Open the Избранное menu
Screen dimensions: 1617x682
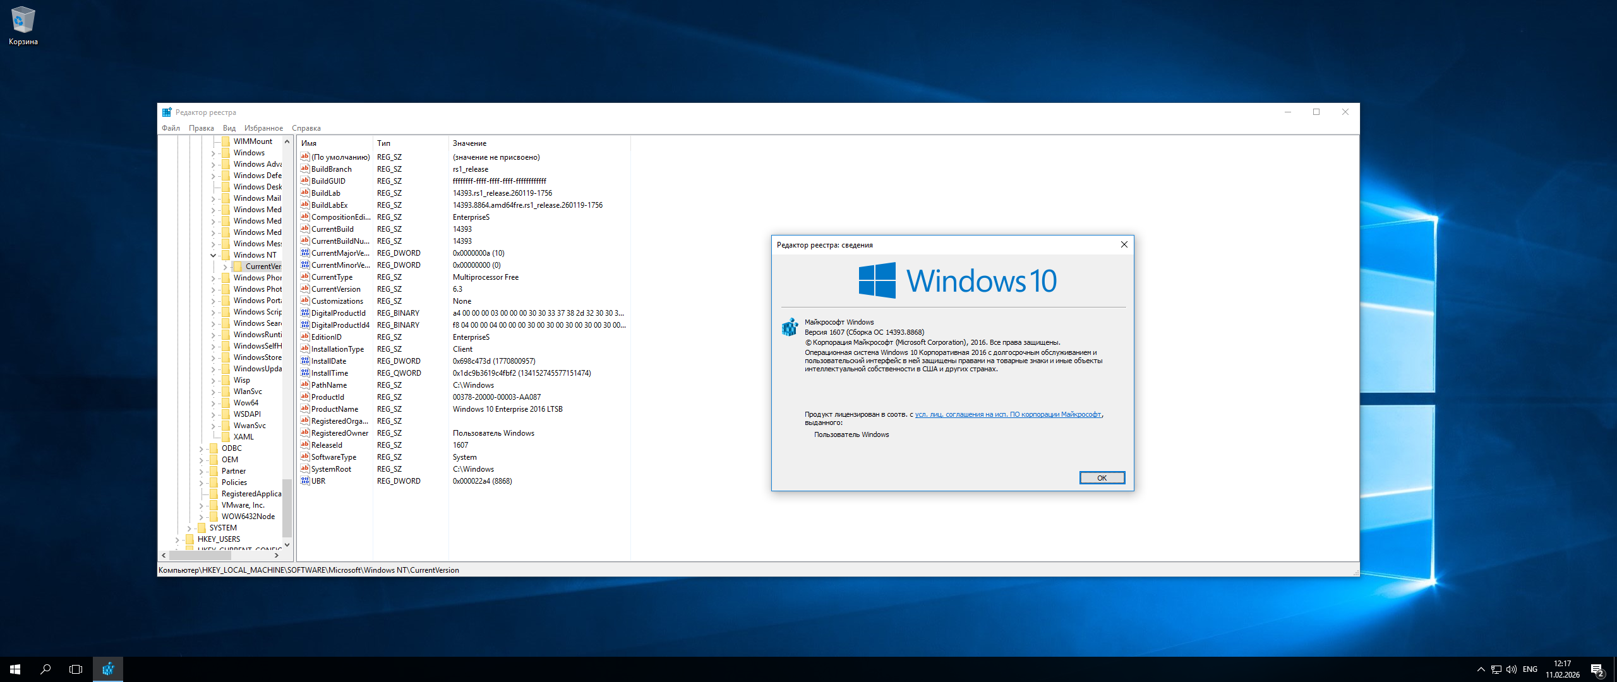click(263, 128)
